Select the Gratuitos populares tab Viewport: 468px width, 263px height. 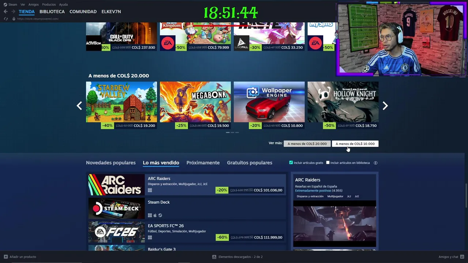(249, 163)
